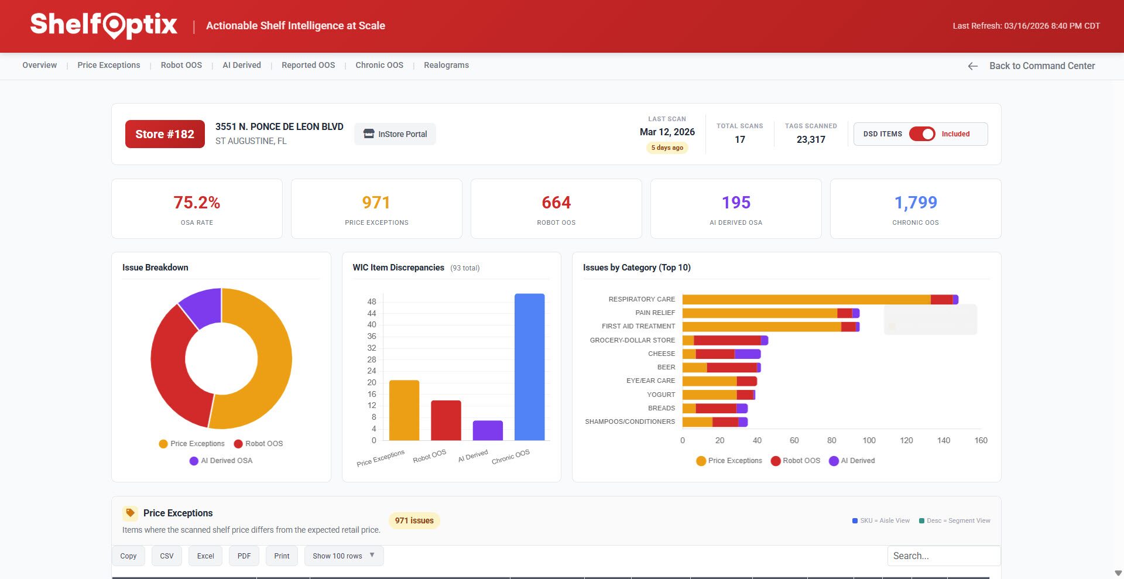
Task: Go Back to Command Center
Action: tap(1032, 66)
